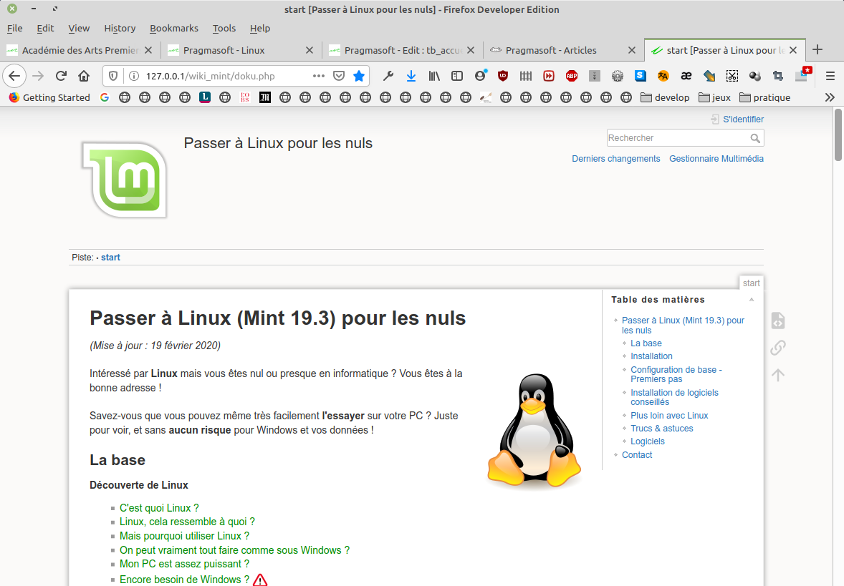
Task: Open the develop bookmarks folder
Action: tap(665, 97)
